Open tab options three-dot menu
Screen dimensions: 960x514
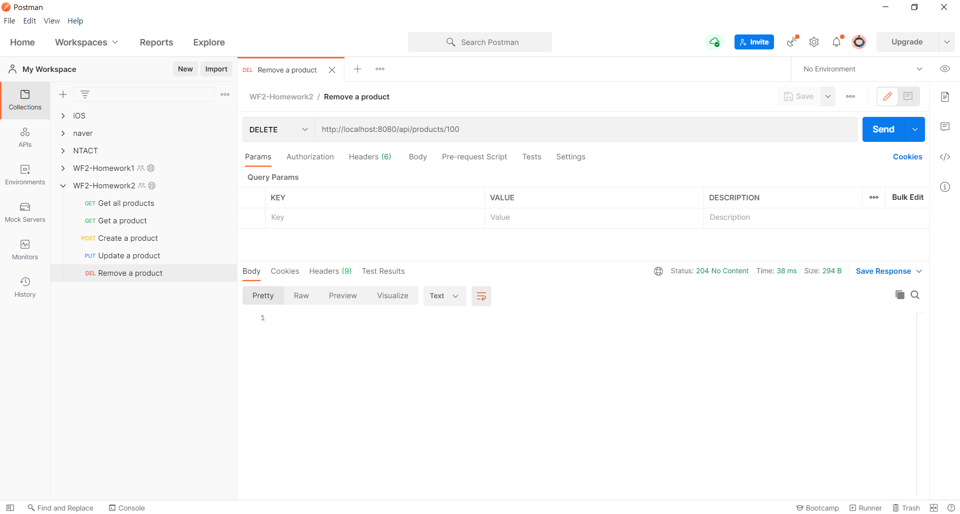pos(380,69)
